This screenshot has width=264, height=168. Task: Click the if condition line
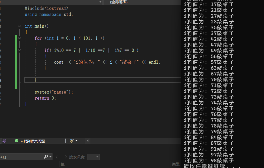[x=91, y=50]
